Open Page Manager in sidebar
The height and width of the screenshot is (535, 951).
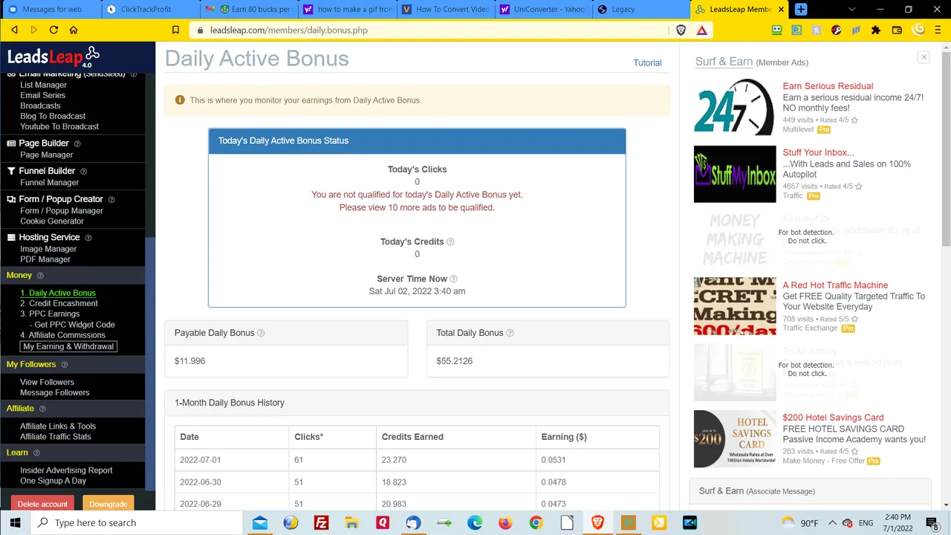[46, 155]
